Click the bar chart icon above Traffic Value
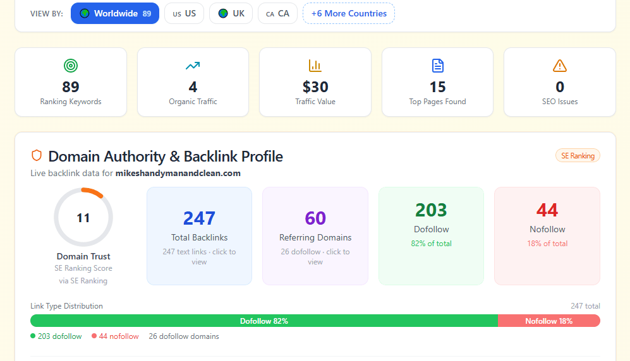630x361 pixels. [315, 66]
